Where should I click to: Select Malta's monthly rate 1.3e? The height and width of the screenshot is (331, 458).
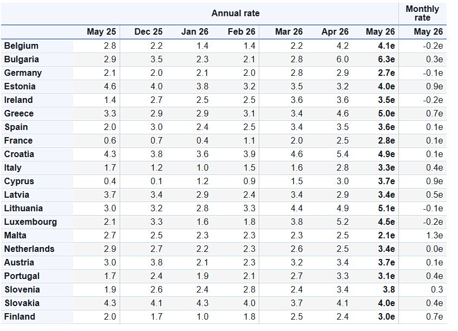pyautogui.click(x=434, y=236)
